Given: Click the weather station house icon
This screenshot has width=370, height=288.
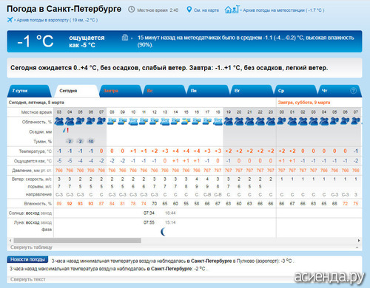Looking at the screenshot, I should pos(232,10).
